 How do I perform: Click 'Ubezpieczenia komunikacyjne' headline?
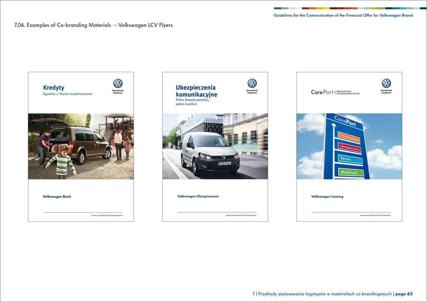196,91
